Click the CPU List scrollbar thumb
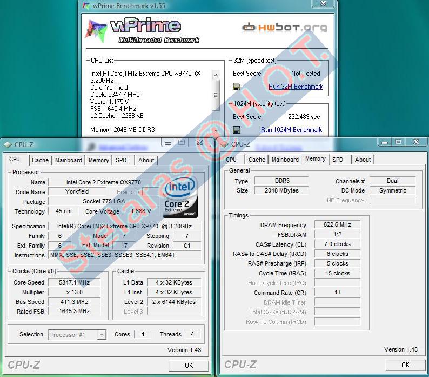This screenshot has width=429, height=377. tap(216, 95)
